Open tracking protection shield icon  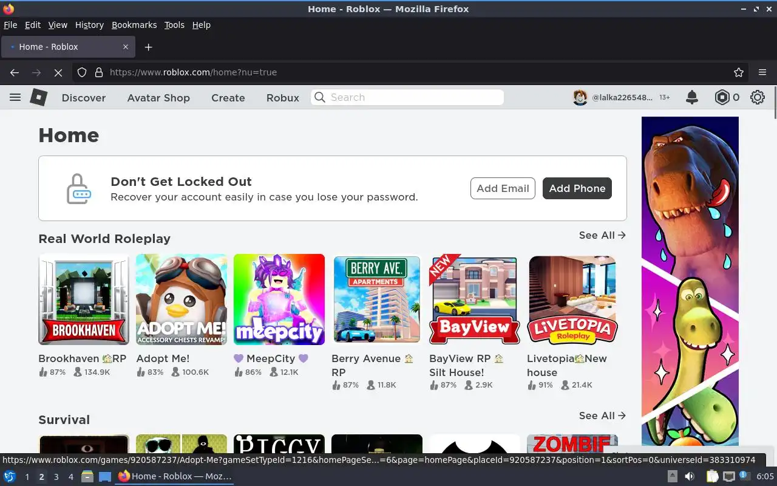pyautogui.click(x=82, y=72)
